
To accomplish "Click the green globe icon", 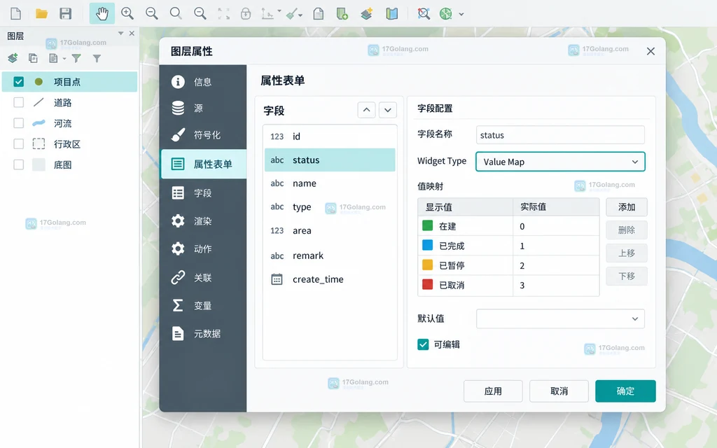I will [445, 14].
